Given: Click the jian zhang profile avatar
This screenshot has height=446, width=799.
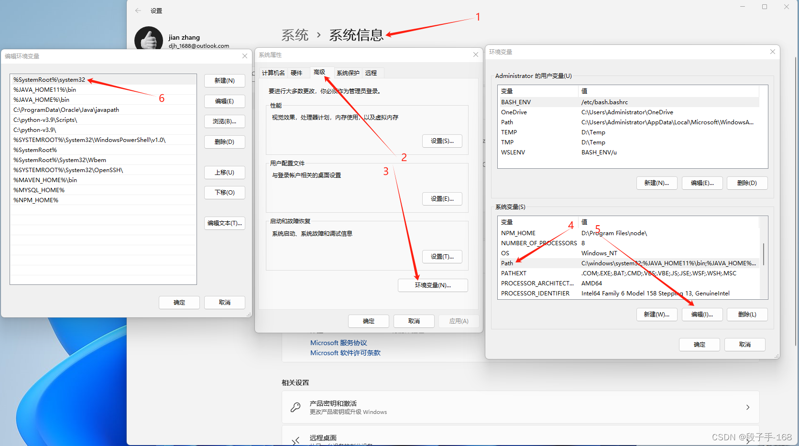Looking at the screenshot, I should tap(149, 38).
